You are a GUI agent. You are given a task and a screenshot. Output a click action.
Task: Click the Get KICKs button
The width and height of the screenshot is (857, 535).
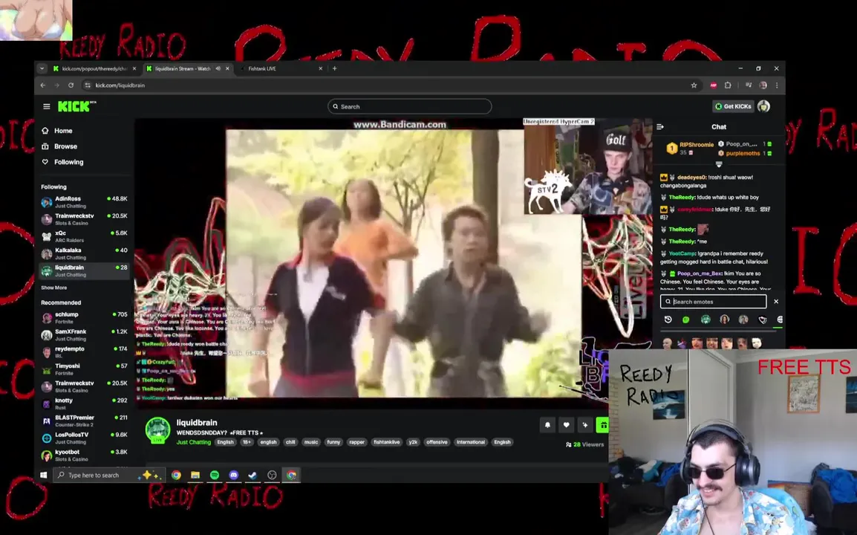click(x=733, y=107)
